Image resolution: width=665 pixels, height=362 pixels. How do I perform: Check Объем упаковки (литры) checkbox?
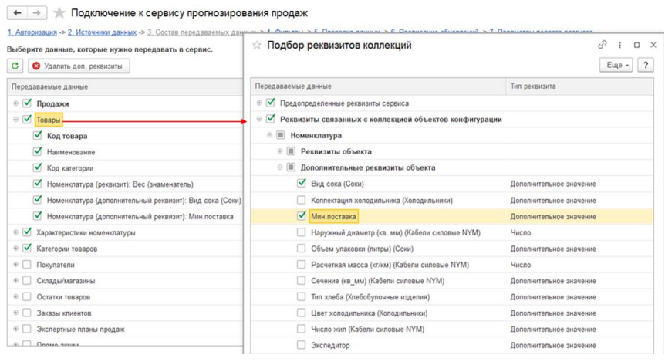tap(302, 249)
